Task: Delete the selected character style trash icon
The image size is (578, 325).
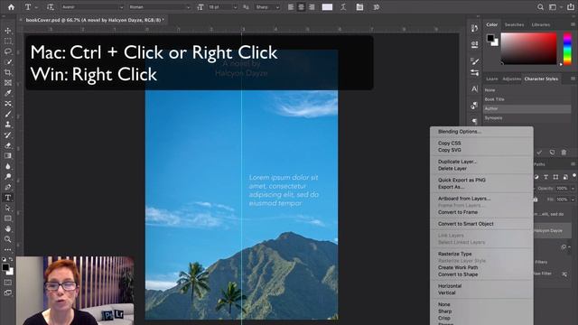Action: [x=564, y=153]
